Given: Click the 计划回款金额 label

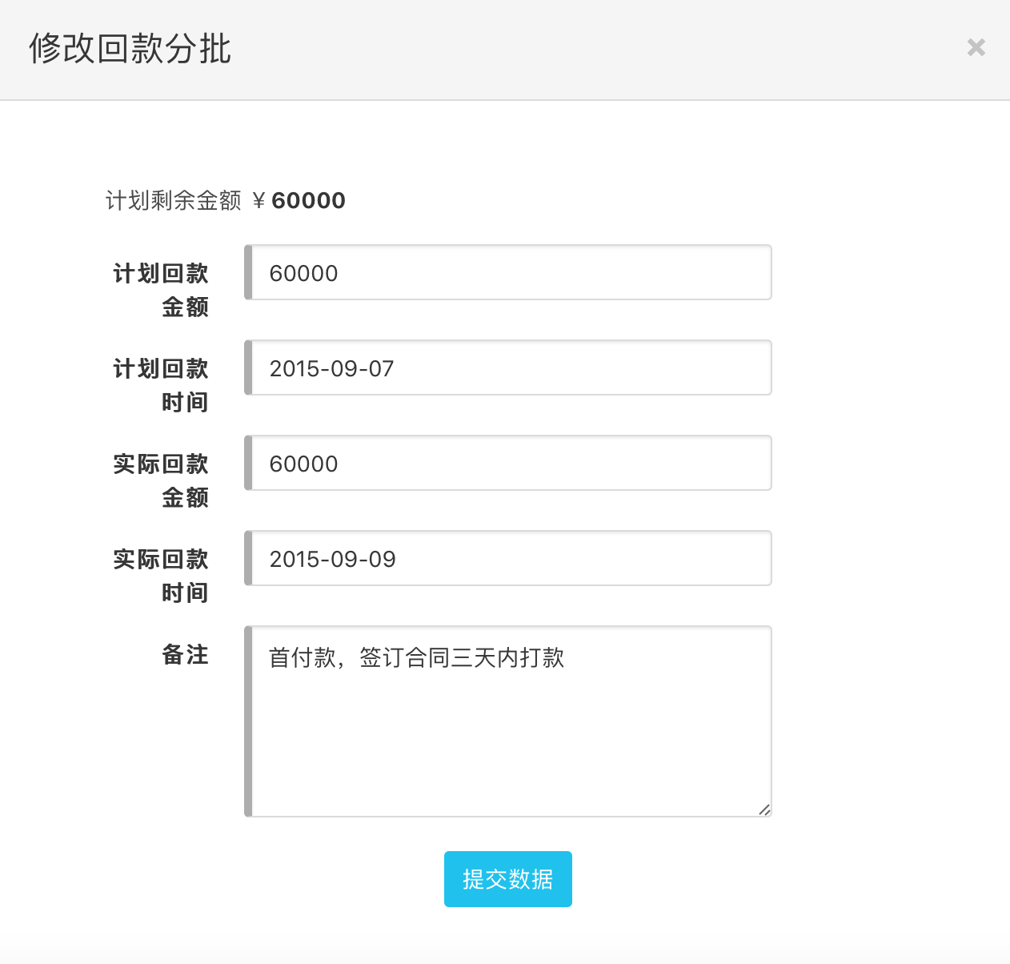Looking at the screenshot, I should (161, 290).
